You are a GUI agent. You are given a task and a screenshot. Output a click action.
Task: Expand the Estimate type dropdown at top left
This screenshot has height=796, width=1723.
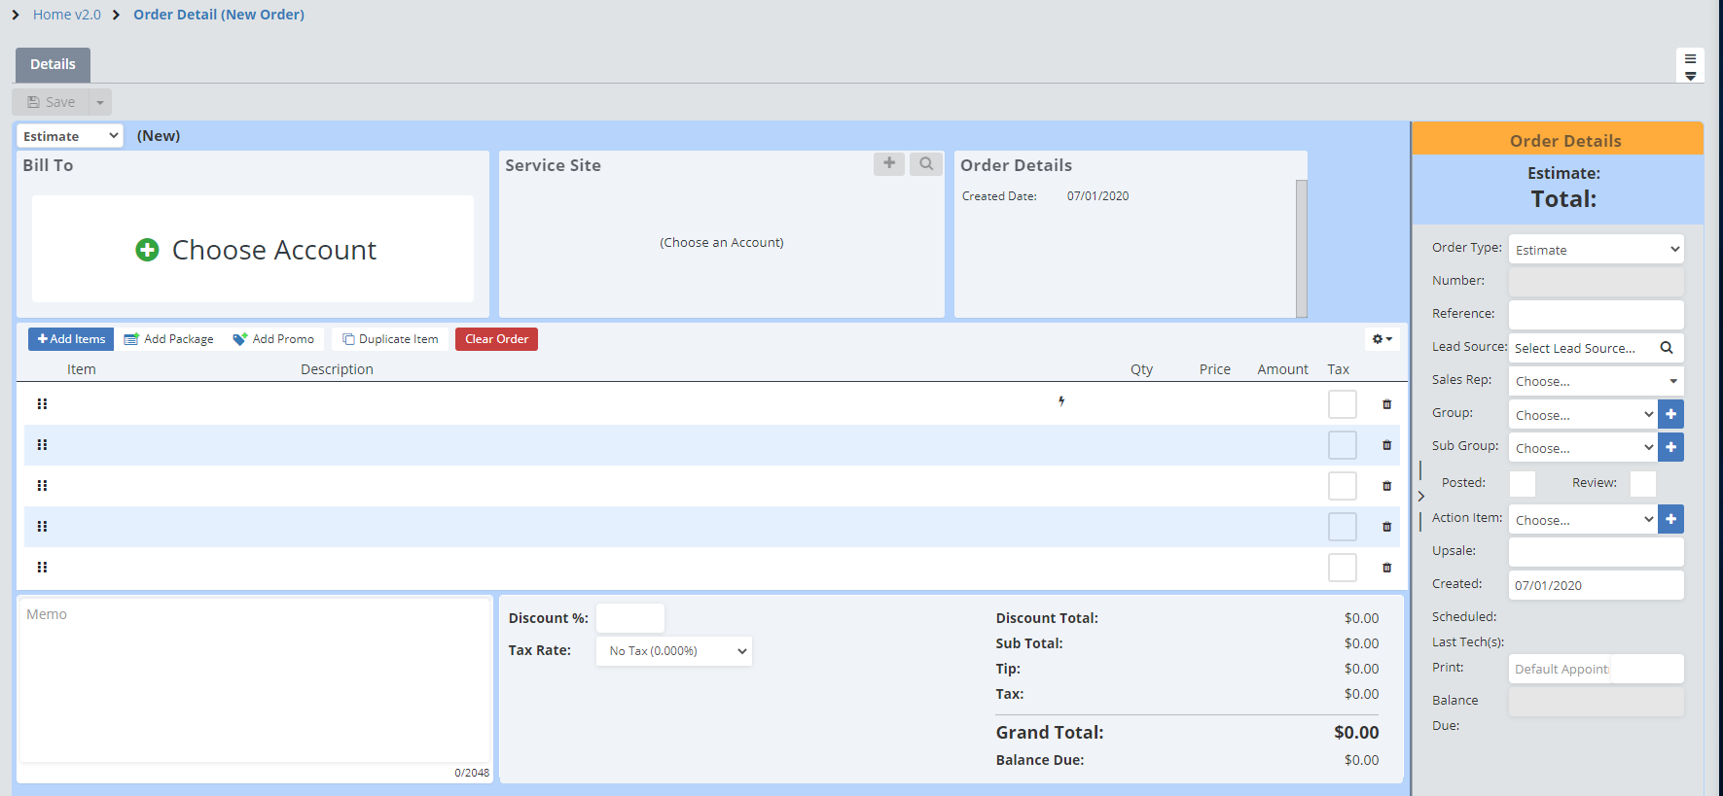pyautogui.click(x=70, y=136)
